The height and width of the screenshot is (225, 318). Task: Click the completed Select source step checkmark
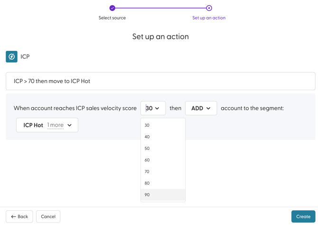112,8
